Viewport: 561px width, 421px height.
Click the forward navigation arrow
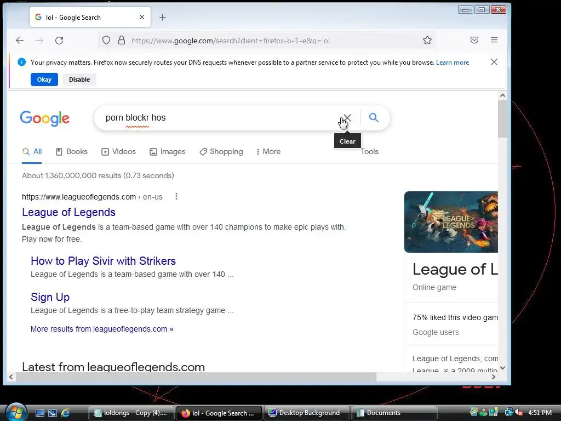(39, 41)
